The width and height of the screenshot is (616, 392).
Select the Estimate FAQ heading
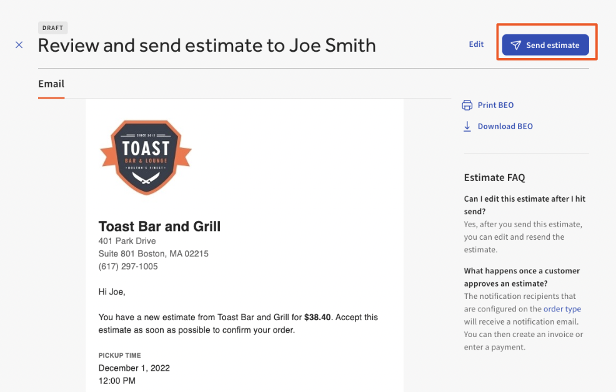[x=494, y=177]
